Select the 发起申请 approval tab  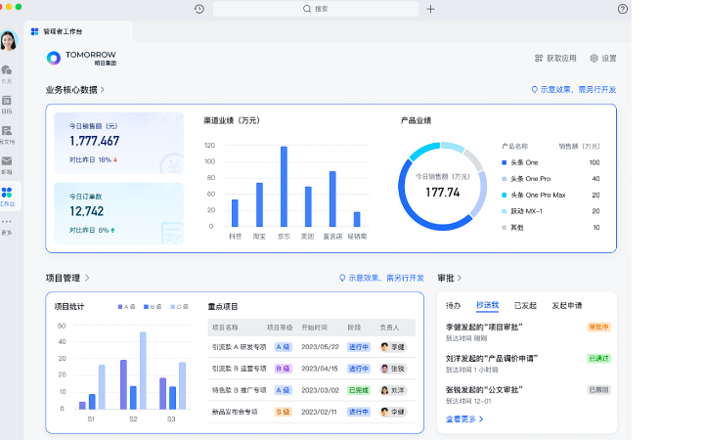tap(566, 305)
